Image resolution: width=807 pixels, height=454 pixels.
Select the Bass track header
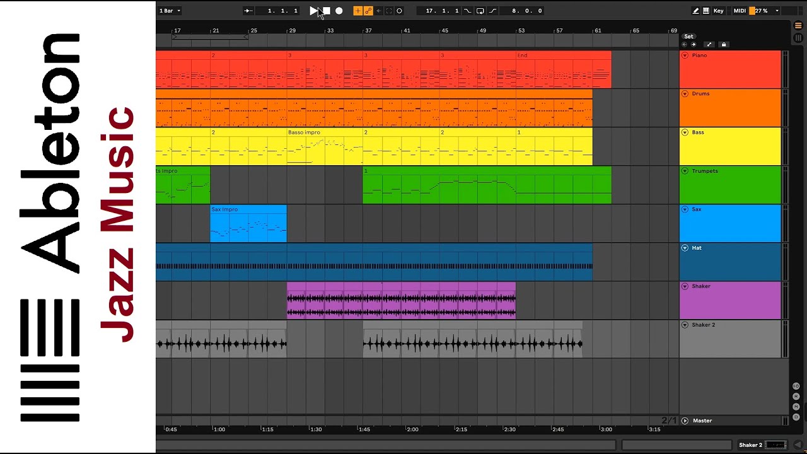[730, 146]
